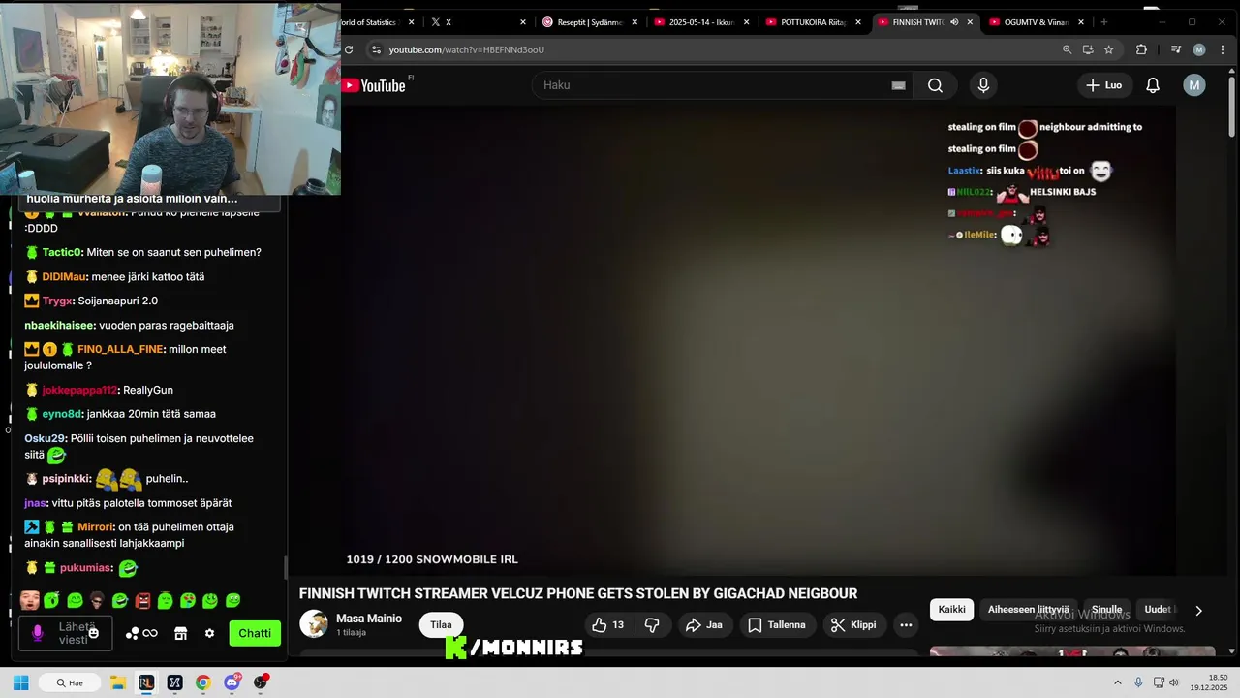Open the Windows Start menu
This screenshot has height=698, width=1240.
pos(20,682)
